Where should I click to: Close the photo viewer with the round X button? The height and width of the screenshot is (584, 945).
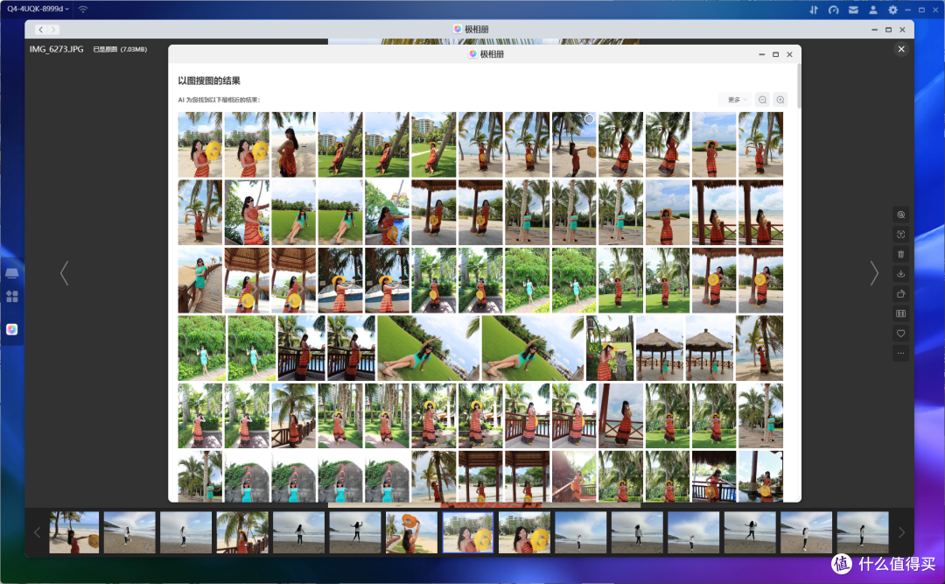click(x=901, y=50)
